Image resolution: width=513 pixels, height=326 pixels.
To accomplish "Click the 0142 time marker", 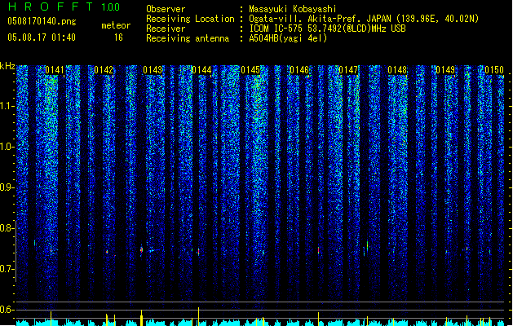I will coord(104,70).
